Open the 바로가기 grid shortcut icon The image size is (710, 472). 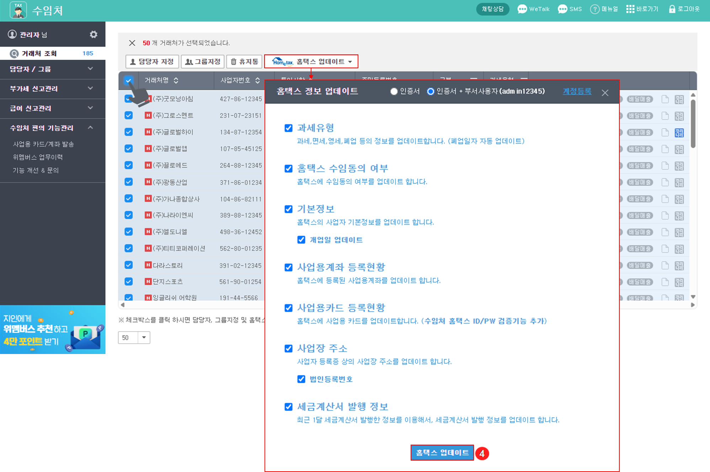point(630,9)
